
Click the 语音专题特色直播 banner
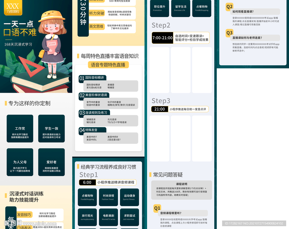108,65
